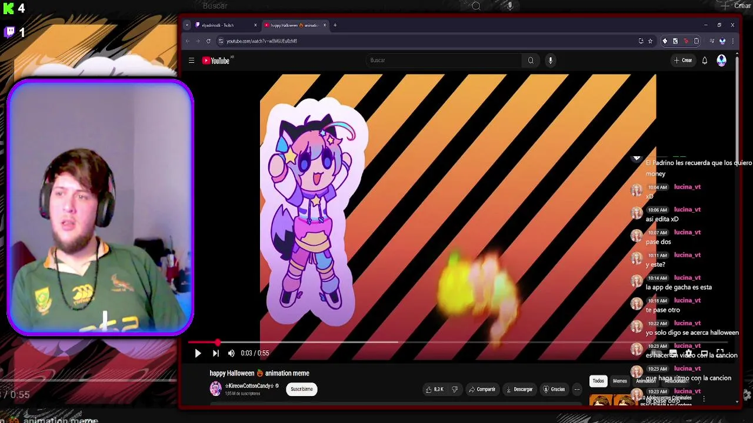Open options menu of Adolescentes Criminales video
The width and height of the screenshot is (753, 423).
point(704,399)
